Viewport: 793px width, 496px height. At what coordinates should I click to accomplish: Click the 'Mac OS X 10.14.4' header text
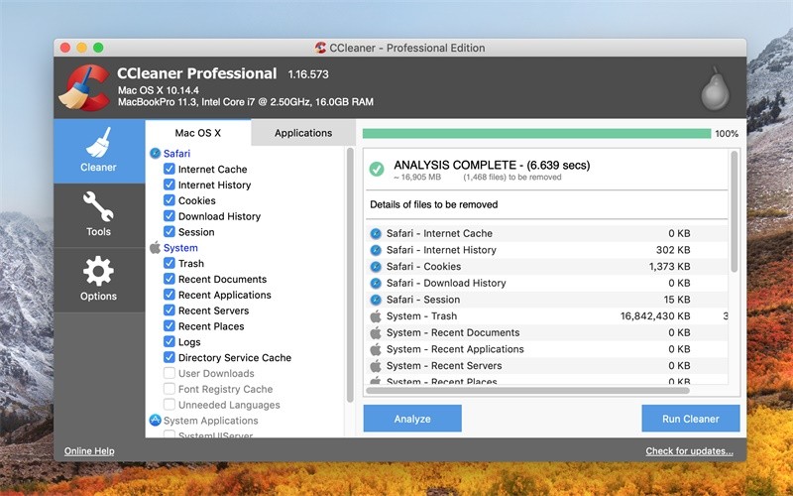(x=159, y=90)
